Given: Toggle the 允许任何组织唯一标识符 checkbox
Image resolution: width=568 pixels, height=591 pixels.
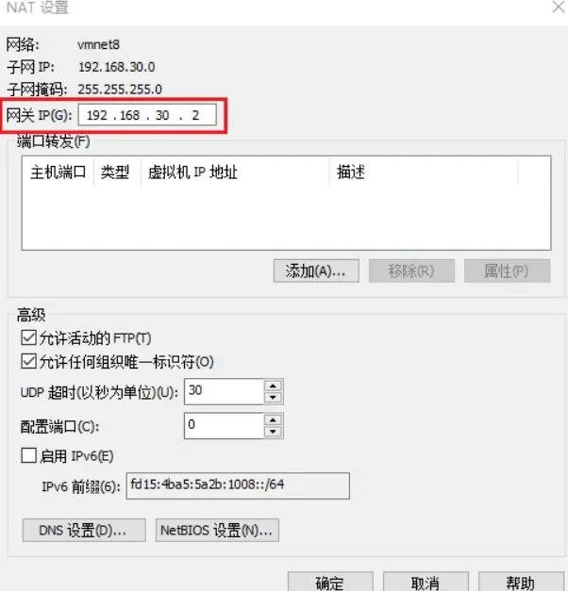Looking at the screenshot, I should 29,361.
